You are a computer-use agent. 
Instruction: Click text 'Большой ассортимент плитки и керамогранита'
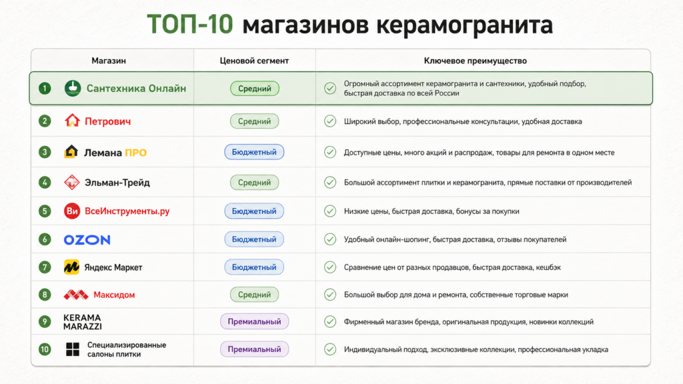point(424,183)
